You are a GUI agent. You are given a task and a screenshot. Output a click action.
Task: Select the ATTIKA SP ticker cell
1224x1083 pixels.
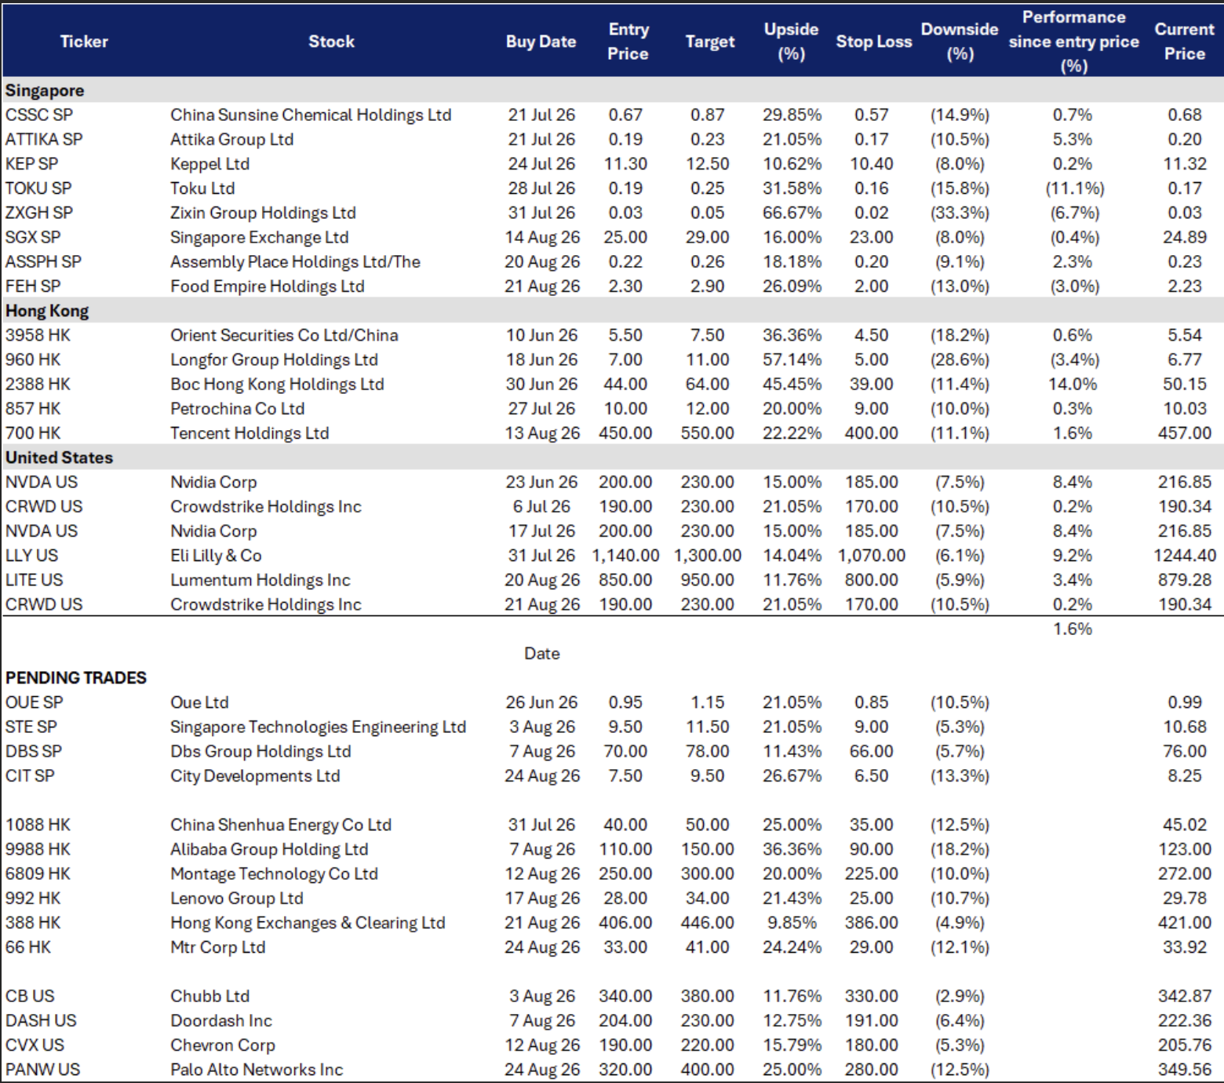44,139
